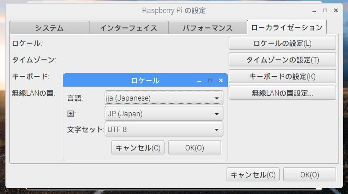The image size is (348, 194).
Task: Click キャンセル(C) in the main settings window
Action: coord(253,175)
